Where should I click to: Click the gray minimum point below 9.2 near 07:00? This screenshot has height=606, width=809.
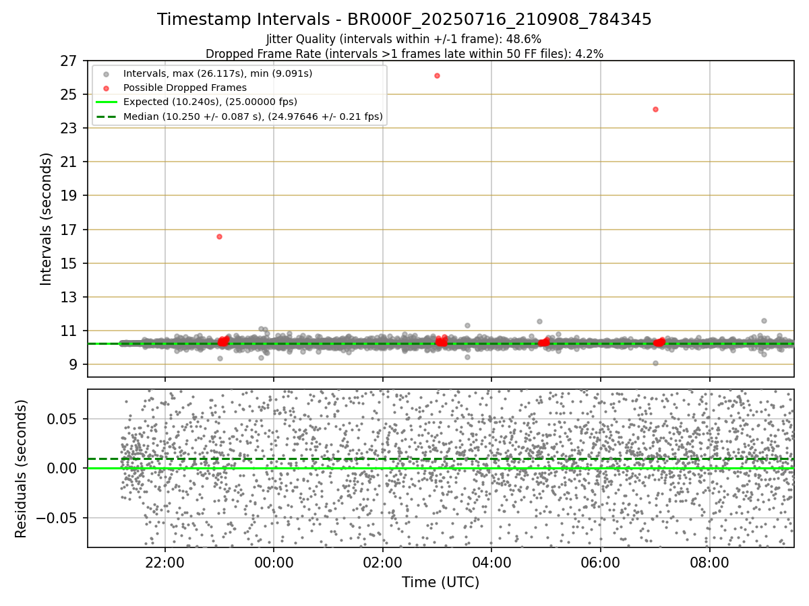655,363
